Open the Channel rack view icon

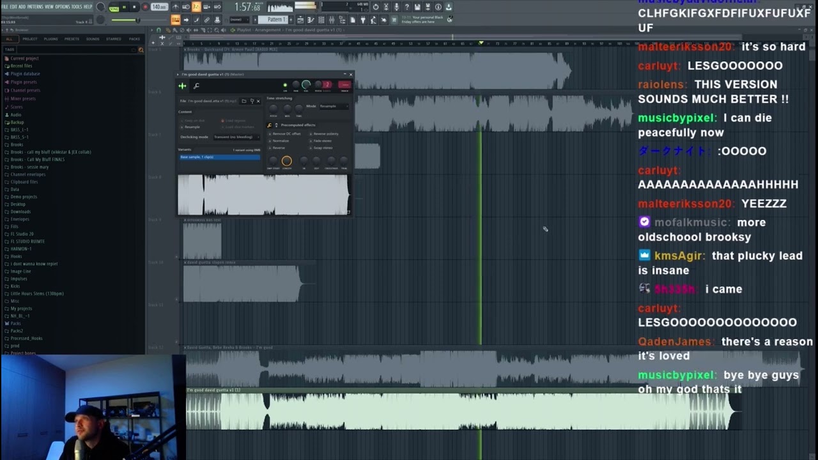tap(321, 19)
